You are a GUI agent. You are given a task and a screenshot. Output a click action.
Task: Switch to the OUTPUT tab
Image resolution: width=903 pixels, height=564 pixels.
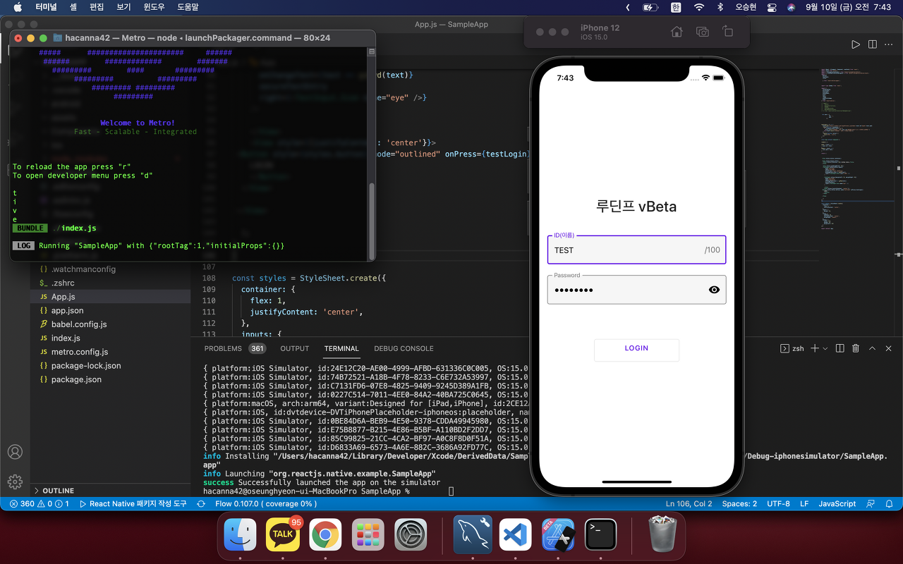click(x=295, y=348)
